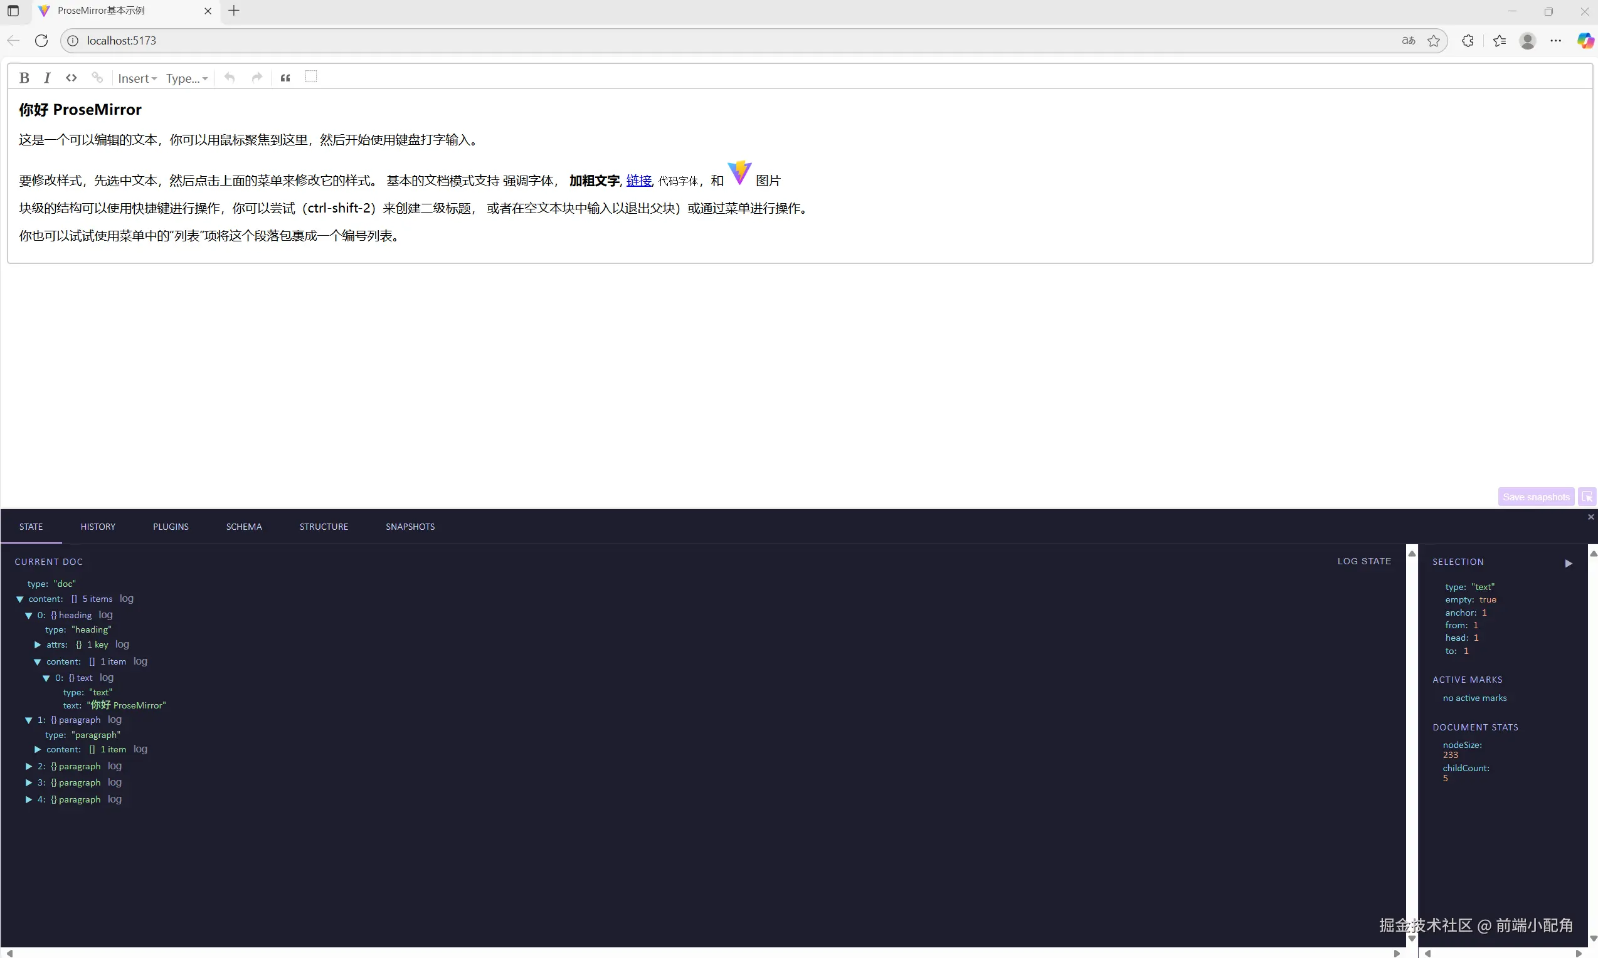
Task: Toggle bold formatting in editor toolbar
Action: coord(24,78)
